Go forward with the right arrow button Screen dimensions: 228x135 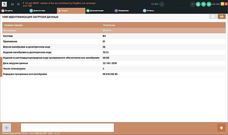[x=221, y=128]
